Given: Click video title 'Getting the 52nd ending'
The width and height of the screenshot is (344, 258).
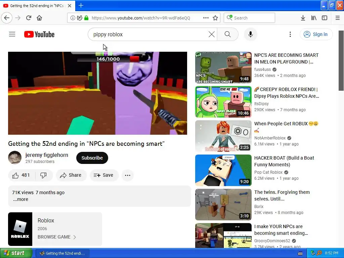Looking at the screenshot, I should pos(86,144).
